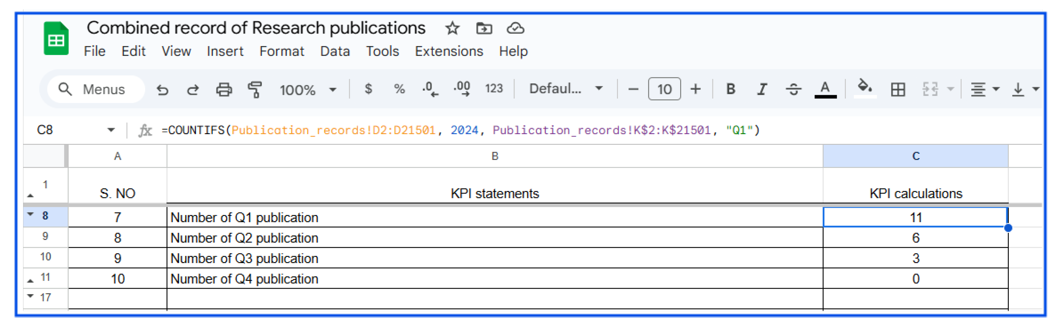This screenshot has height=328, width=1057.
Task: Click the Redo arrow icon
Action: tap(193, 89)
